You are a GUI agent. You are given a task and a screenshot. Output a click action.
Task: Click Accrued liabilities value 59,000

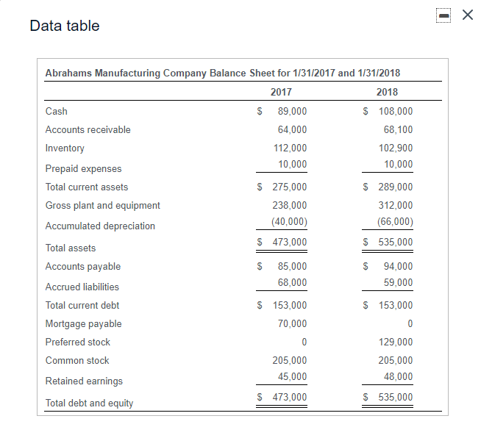pyautogui.click(x=398, y=283)
